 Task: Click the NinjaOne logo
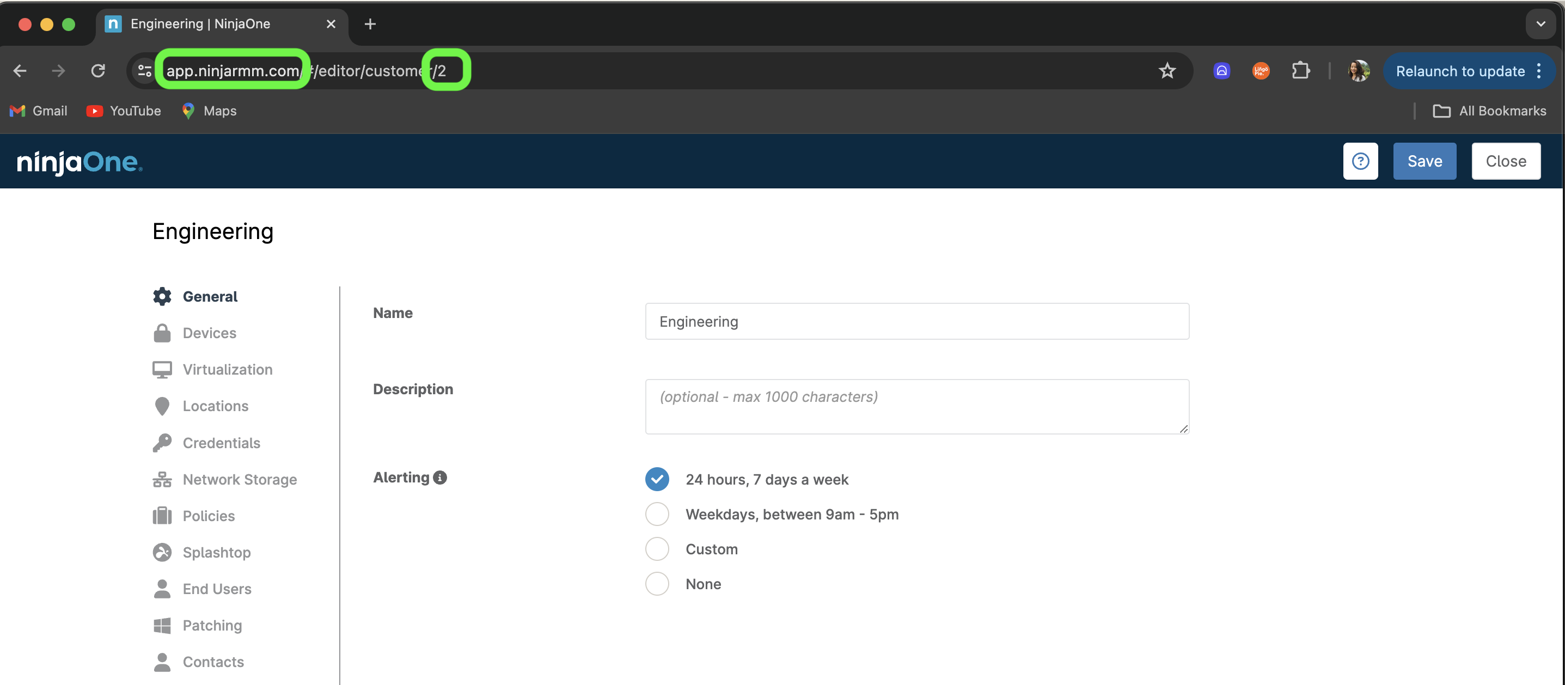click(80, 162)
